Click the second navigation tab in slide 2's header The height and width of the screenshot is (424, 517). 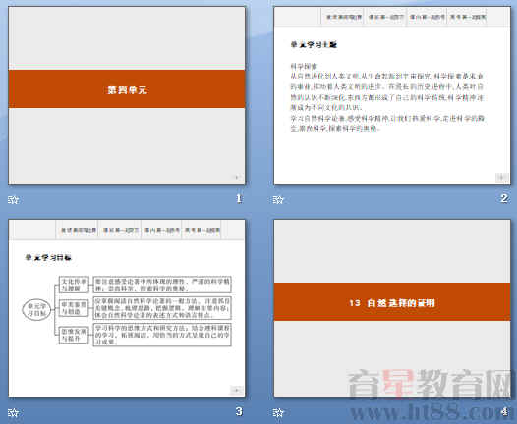[x=385, y=17]
